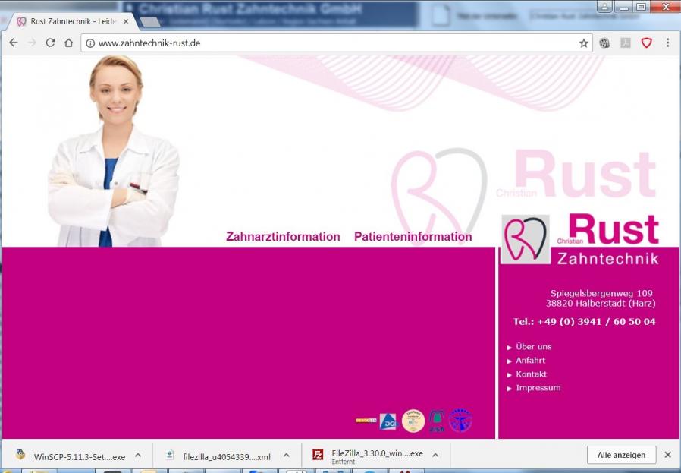Click the small orange banner badge

[x=366, y=421]
